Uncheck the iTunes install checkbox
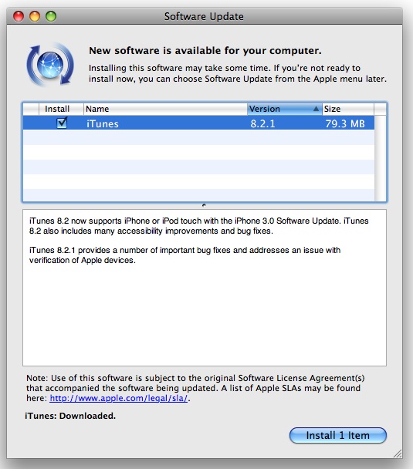 pyautogui.click(x=62, y=123)
